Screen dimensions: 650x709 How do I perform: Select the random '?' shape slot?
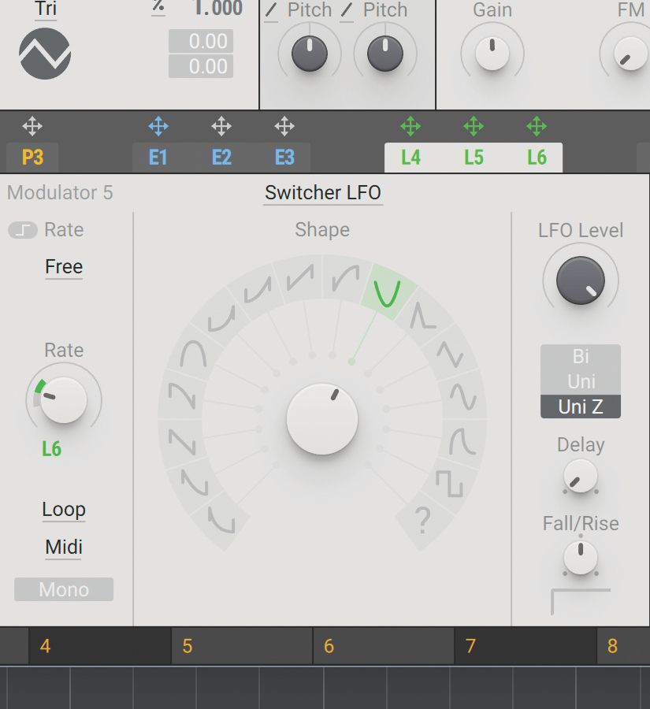click(424, 519)
